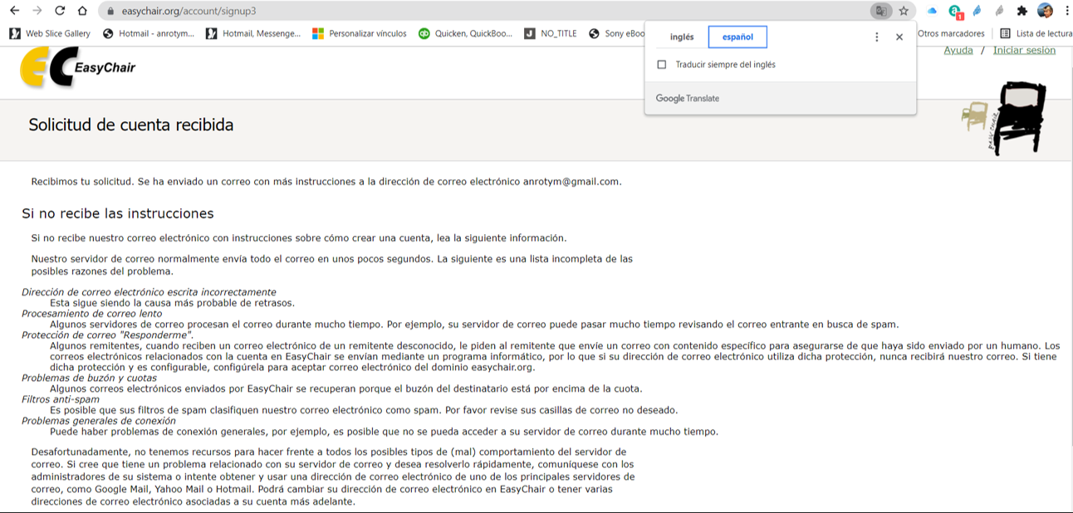This screenshot has width=1073, height=513.
Task: Open the Personalizar vínculos bookmark
Action: tap(360, 33)
